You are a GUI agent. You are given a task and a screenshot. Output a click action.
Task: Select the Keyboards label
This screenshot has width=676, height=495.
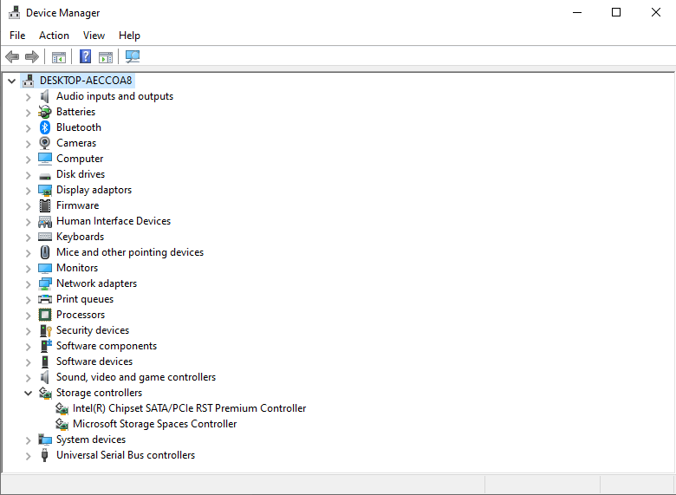coord(81,237)
